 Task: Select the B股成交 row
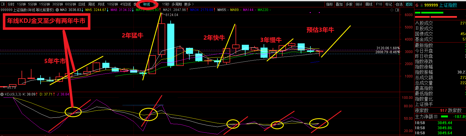click(440, 28)
